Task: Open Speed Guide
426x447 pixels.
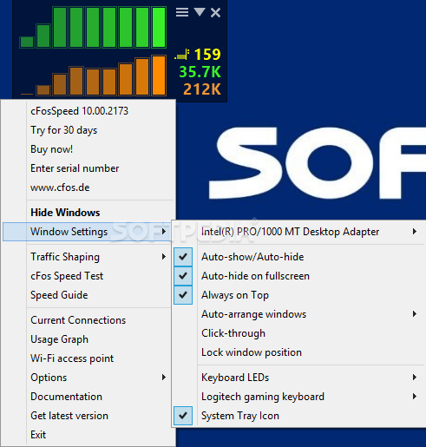Action: (59, 295)
